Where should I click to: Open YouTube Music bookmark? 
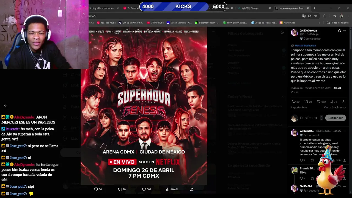point(106,23)
